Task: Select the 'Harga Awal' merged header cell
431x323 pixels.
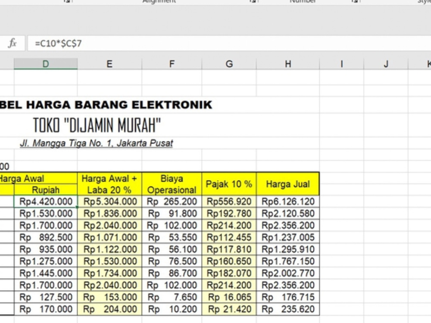Action: coord(38,178)
